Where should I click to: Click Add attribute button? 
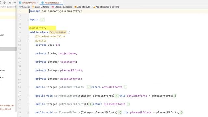(82, 7)
